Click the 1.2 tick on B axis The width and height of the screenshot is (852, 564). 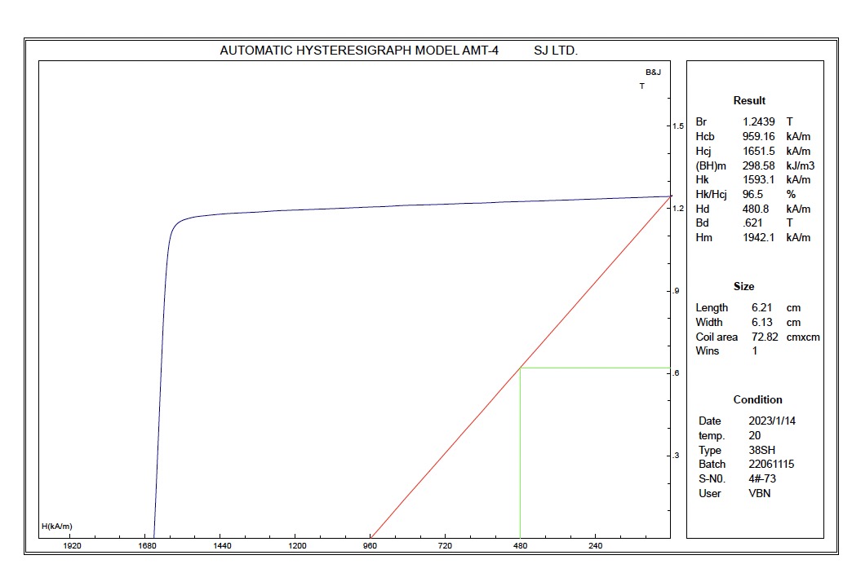[x=678, y=209]
